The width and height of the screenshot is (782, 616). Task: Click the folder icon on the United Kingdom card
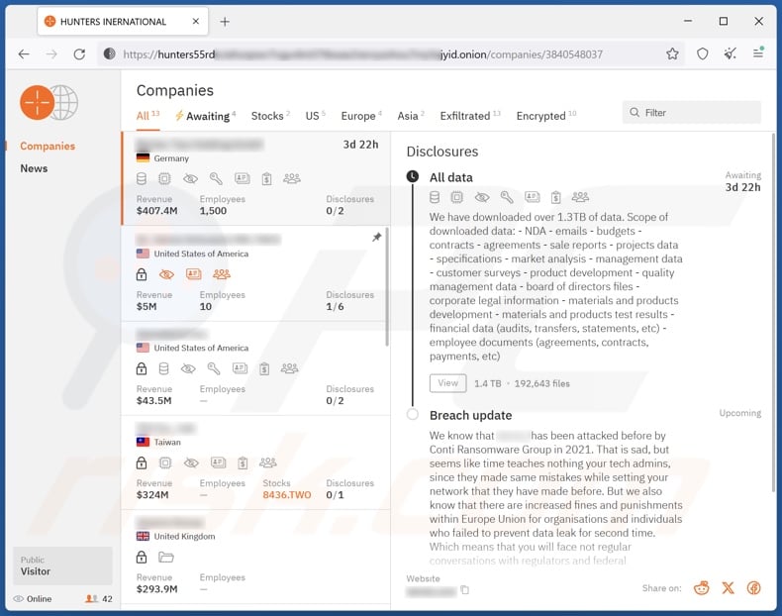(x=166, y=558)
